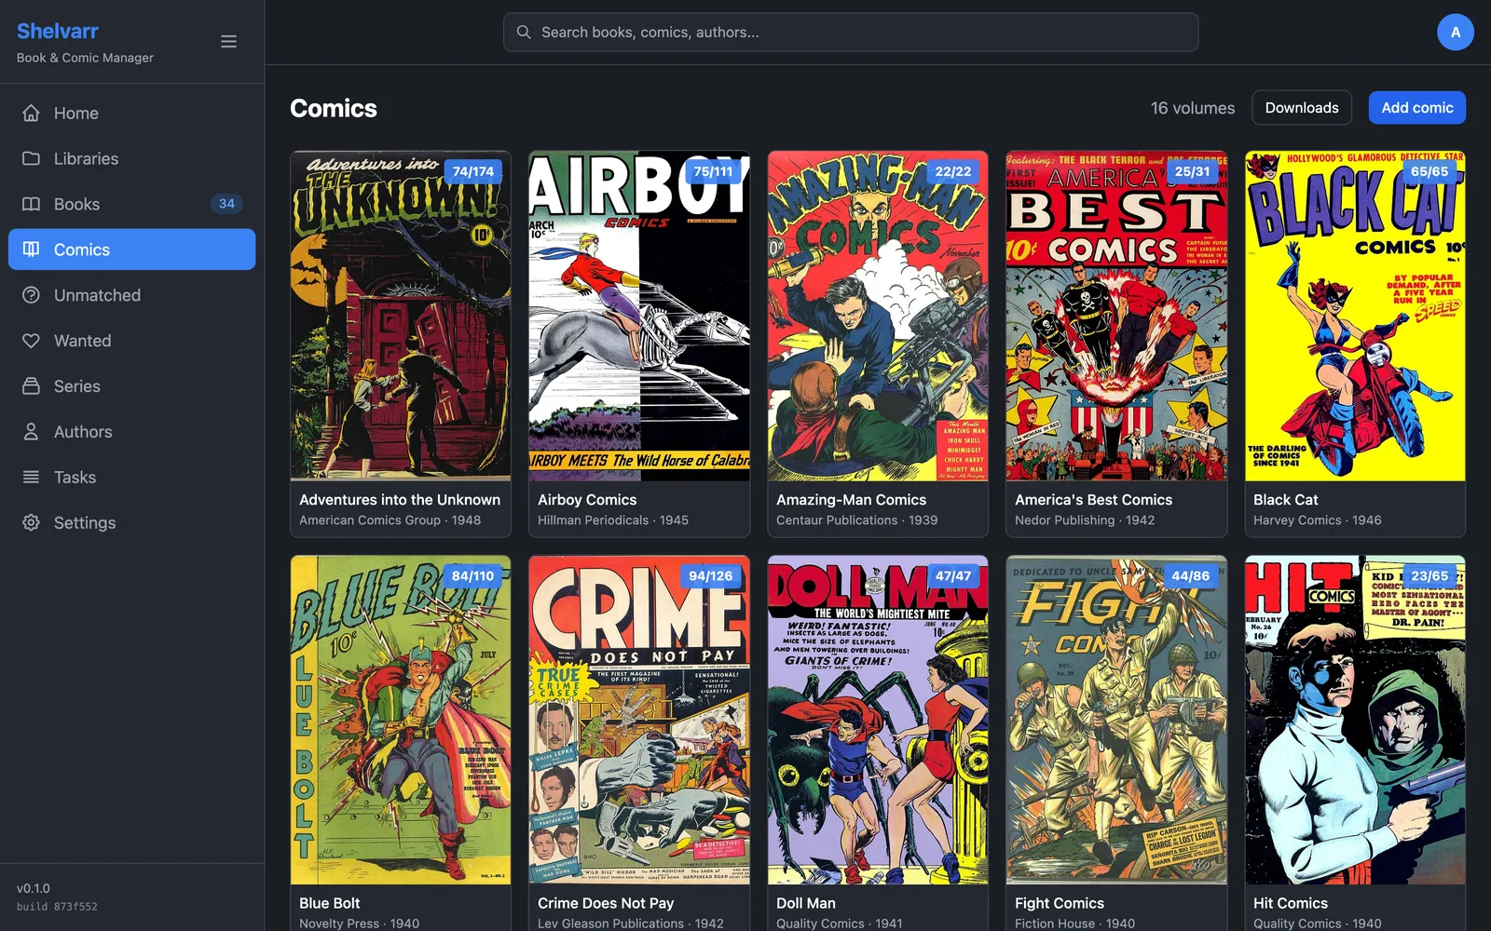Click the Libraries folder icon
This screenshot has height=931, width=1491.
(x=31, y=158)
